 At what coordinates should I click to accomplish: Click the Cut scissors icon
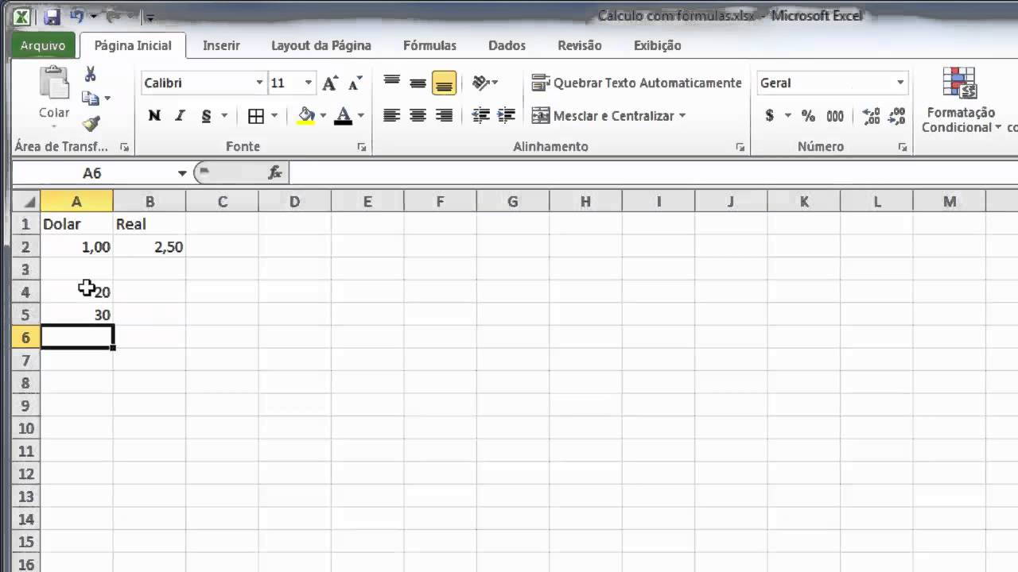pyautogui.click(x=91, y=75)
